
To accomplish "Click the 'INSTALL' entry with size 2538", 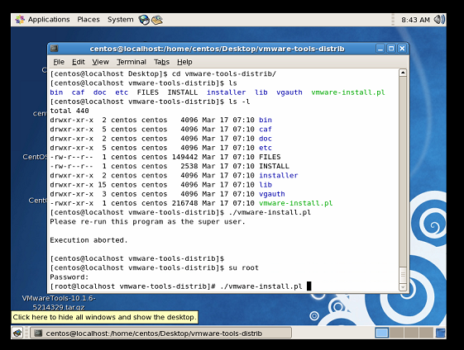I will 274,166.
